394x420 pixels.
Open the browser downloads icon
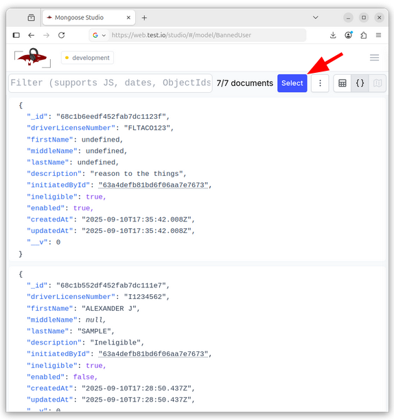coord(333,35)
